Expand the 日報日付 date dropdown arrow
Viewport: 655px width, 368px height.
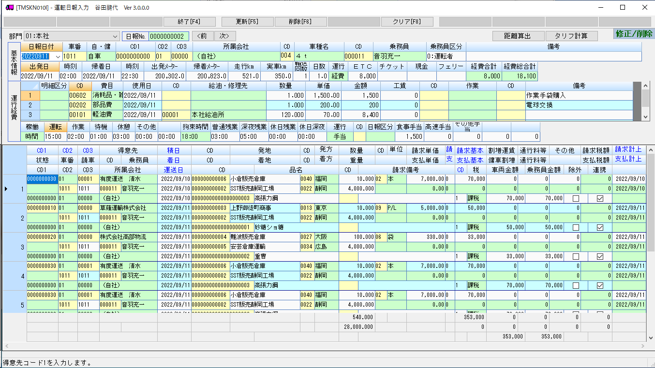[59, 57]
